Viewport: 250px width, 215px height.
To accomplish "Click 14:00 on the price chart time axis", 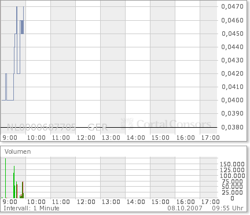I will pyautogui.click(x=136, y=138).
